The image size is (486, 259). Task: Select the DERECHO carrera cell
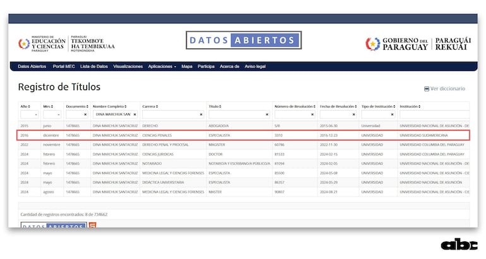(x=150, y=126)
